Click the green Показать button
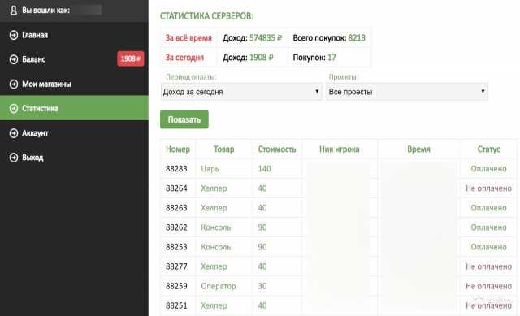This screenshot has width=520, height=316. click(x=184, y=119)
